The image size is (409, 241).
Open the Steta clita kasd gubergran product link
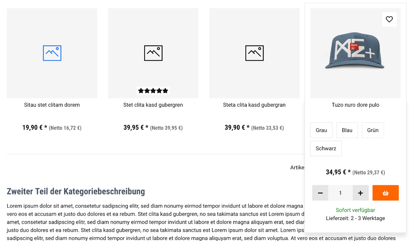[254, 105]
